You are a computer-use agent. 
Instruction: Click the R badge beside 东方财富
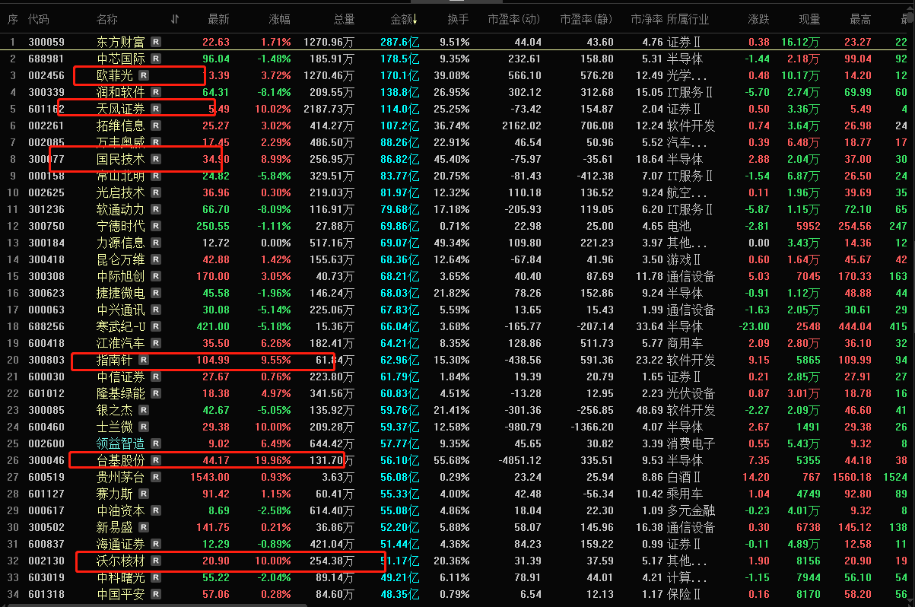156,42
